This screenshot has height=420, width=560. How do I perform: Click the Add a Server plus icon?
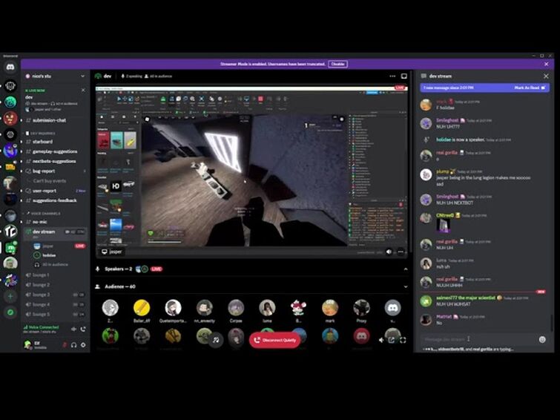10,296
